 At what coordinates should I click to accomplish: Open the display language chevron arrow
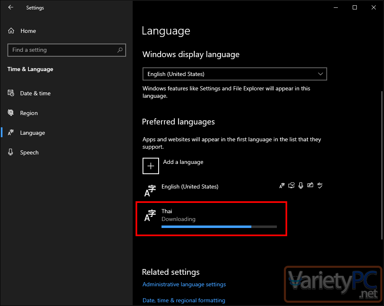coord(320,74)
